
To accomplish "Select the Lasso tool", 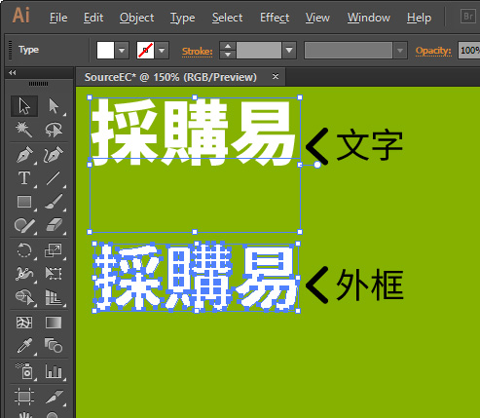I will [54, 130].
